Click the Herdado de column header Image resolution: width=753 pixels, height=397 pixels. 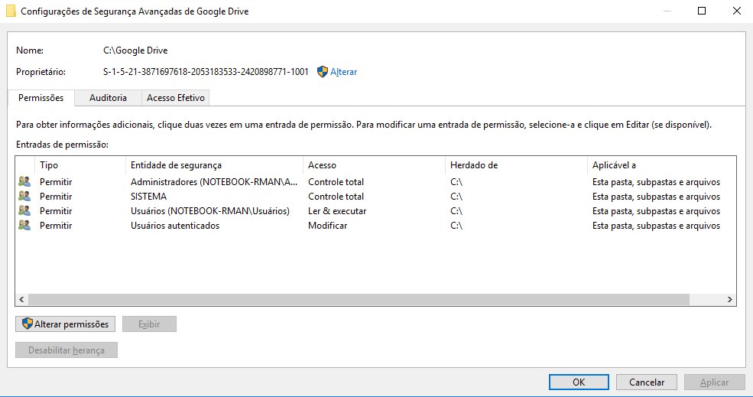point(516,165)
